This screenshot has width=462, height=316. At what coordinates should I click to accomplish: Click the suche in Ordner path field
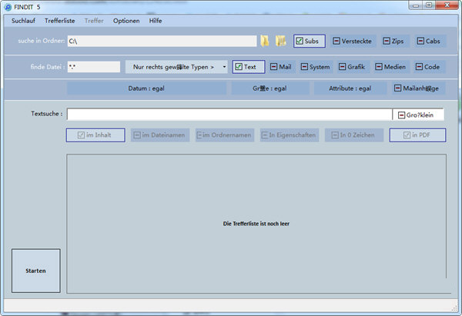pos(162,41)
